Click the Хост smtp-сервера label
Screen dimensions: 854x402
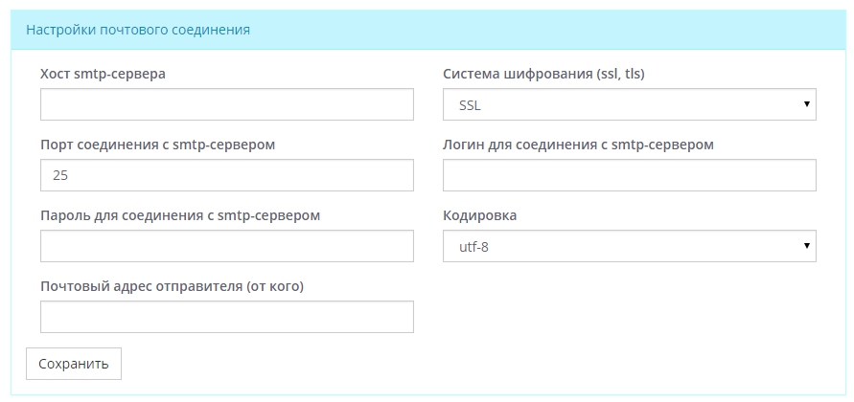[103, 74]
